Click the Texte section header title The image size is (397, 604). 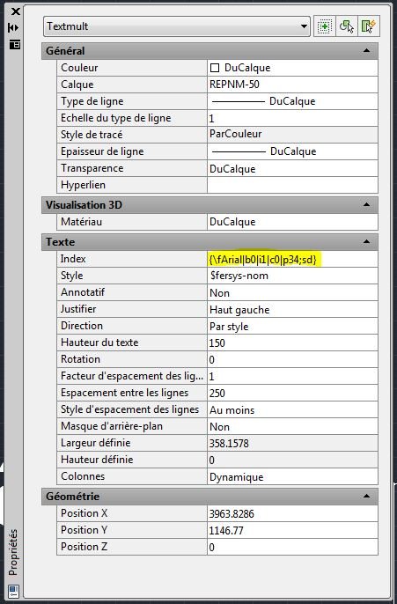click(60, 242)
